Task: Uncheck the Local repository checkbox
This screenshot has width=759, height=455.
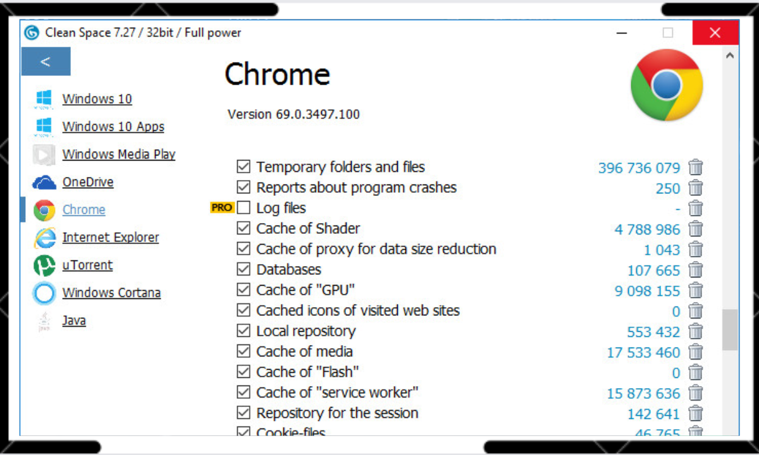Action: (x=244, y=331)
